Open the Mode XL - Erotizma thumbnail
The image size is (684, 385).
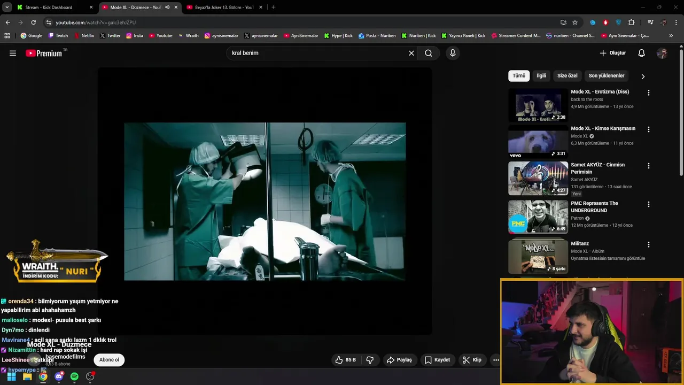point(538,105)
